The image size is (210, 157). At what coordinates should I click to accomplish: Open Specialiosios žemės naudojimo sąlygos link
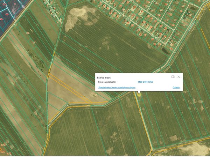click(x=117, y=88)
